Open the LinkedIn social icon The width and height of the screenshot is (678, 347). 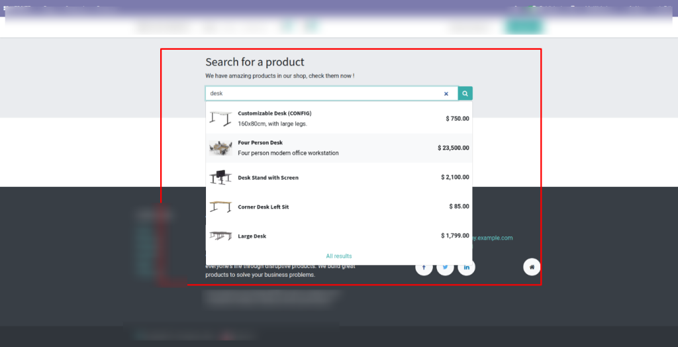467,268
